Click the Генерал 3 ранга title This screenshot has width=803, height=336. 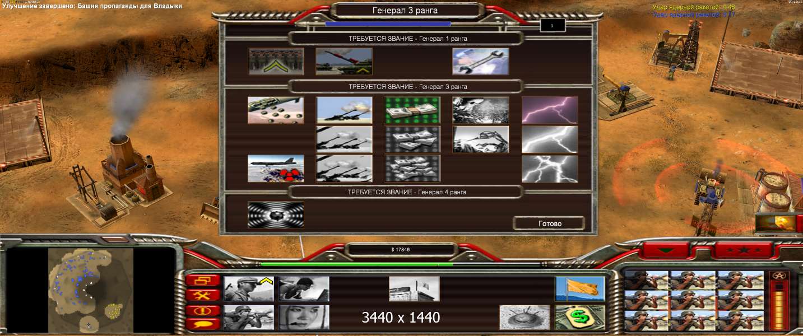pos(405,10)
